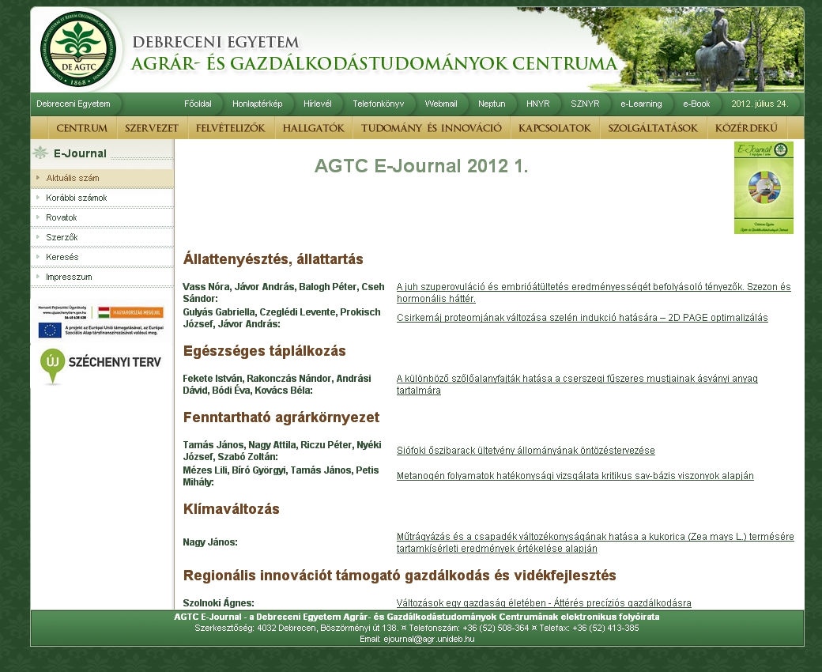
Task: Click the Új Széchenyi Terv logo
Action: click(101, 365)
